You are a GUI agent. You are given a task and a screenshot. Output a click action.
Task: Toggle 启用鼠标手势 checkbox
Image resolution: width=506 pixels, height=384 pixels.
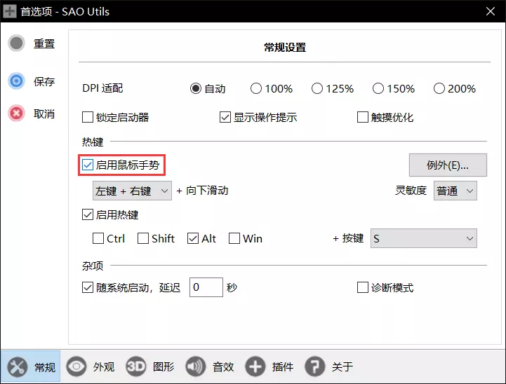tap(88, 165)
